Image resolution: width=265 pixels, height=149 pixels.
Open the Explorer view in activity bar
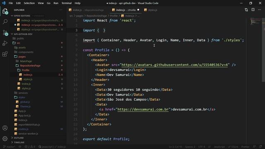pos(5,11)
